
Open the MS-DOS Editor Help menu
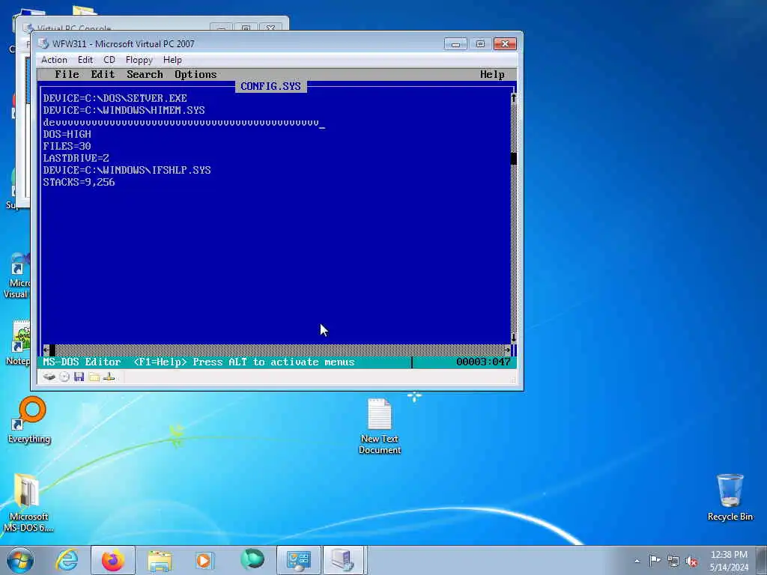point(492,74)
